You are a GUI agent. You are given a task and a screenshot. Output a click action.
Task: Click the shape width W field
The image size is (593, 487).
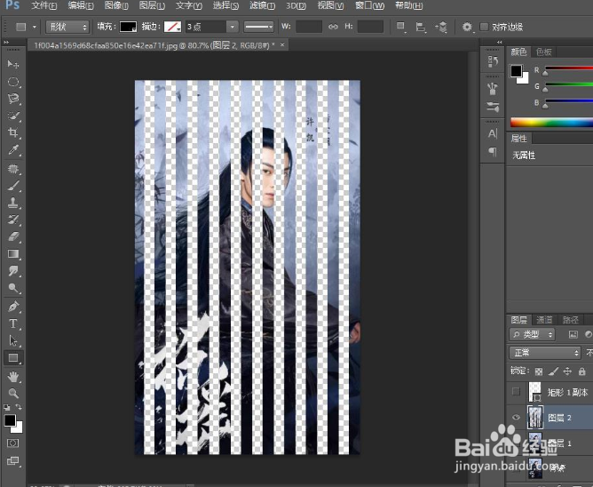click(x=309, y=27)
